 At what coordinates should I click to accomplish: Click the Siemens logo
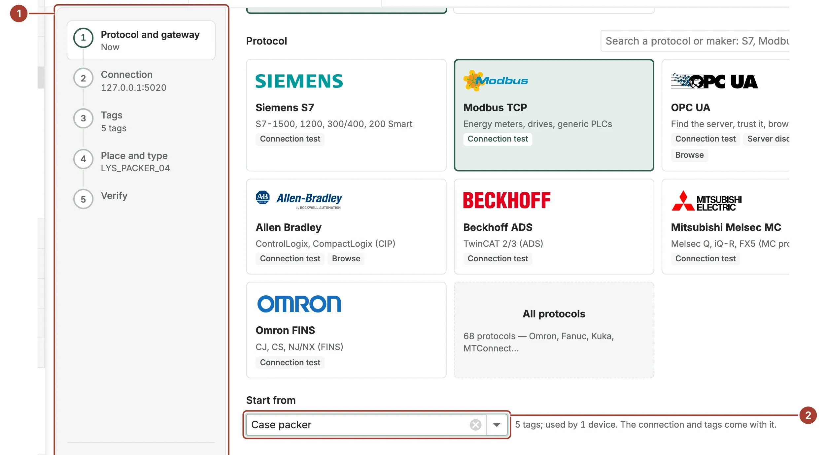click(299, 81)
